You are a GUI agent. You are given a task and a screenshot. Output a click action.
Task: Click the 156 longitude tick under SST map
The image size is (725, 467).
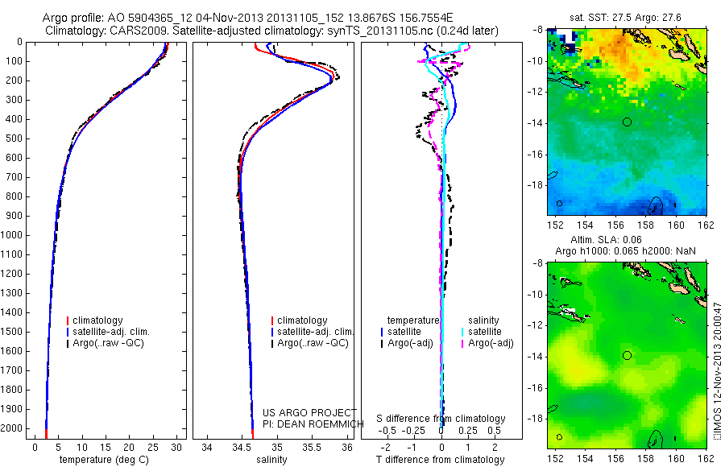(x=615, y=225)
